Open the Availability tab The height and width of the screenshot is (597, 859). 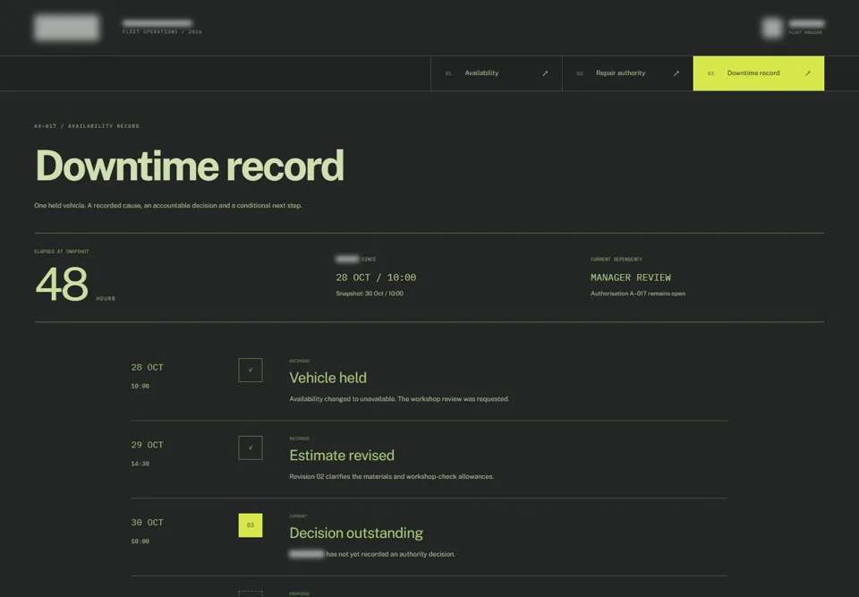click(497, 73)
